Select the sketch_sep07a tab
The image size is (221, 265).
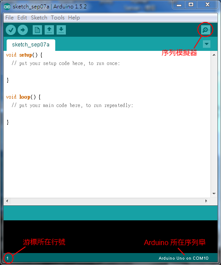31,45
